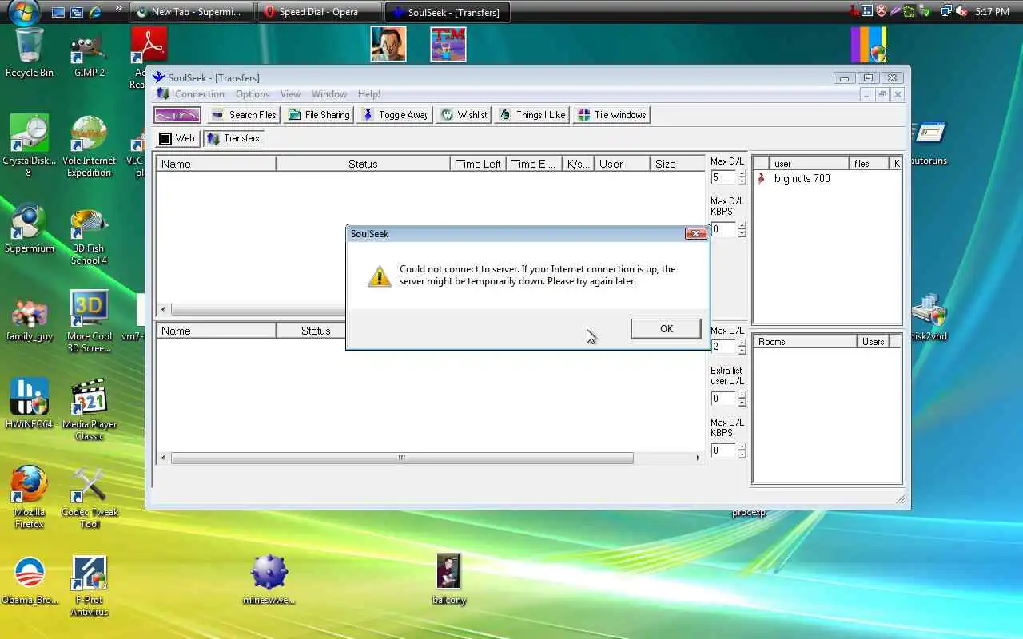Open the View menu
The width and height of the screenshot is (1023, 639).
coord(290,94)
